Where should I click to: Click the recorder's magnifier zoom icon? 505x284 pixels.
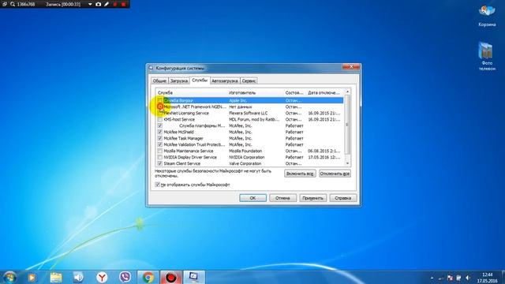coord(13,4)
